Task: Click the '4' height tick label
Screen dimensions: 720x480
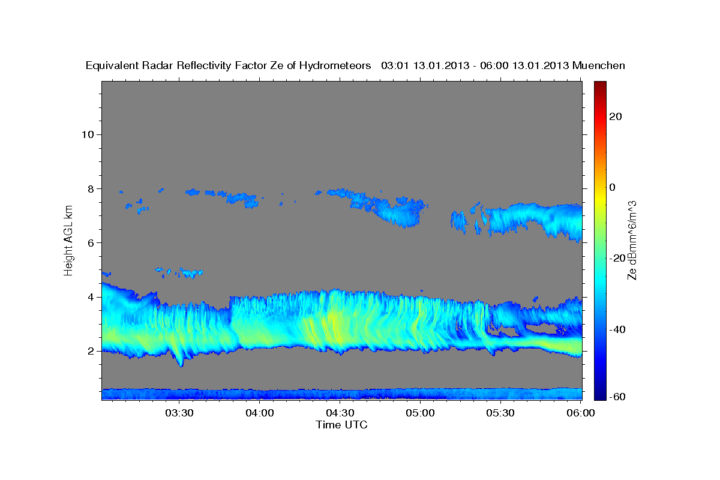Action: tap(91, 297)
